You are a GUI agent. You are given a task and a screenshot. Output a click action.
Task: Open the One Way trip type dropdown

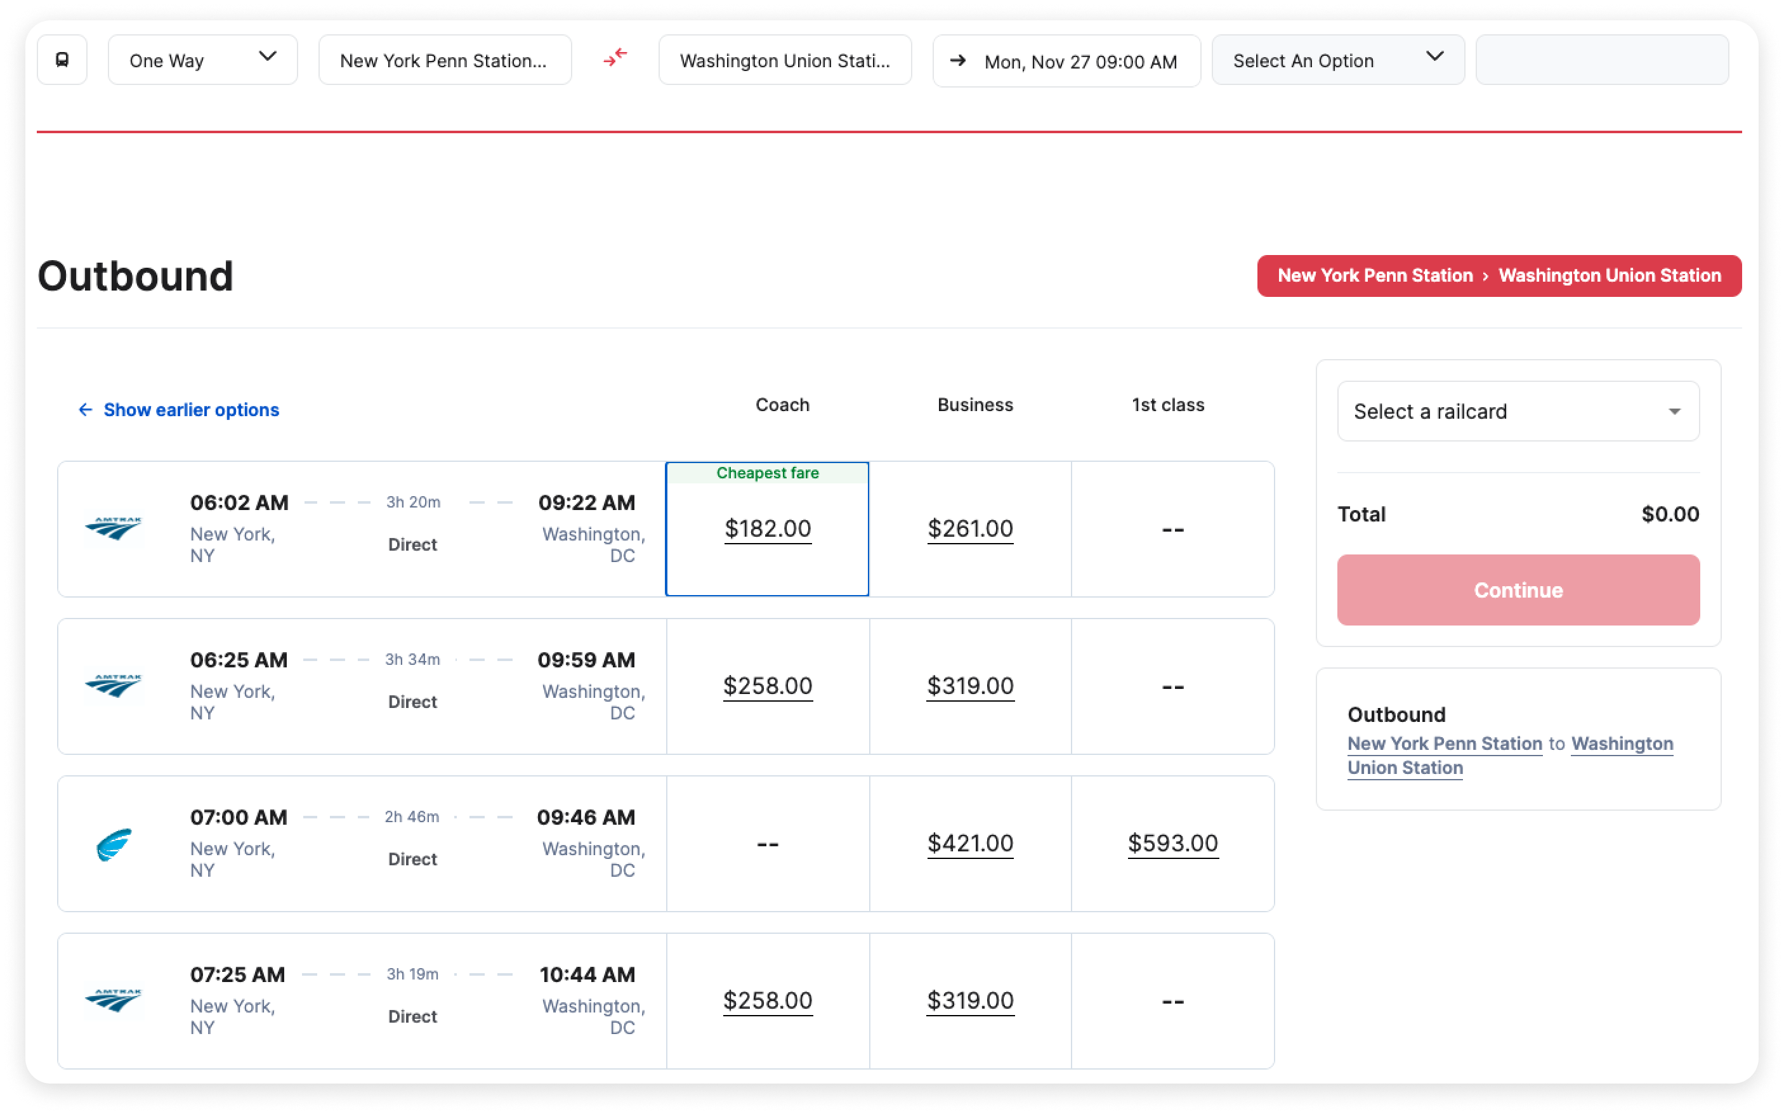pyautogui.click(x=202, y=60)
